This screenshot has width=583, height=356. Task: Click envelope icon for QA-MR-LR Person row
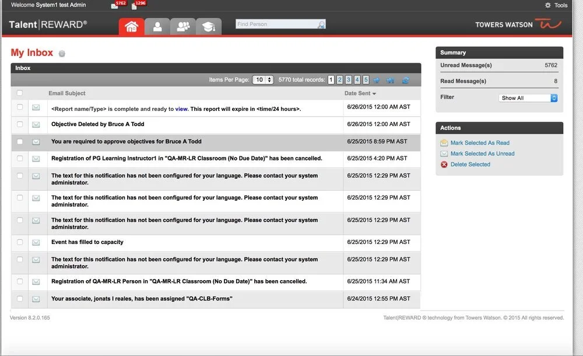36,281
